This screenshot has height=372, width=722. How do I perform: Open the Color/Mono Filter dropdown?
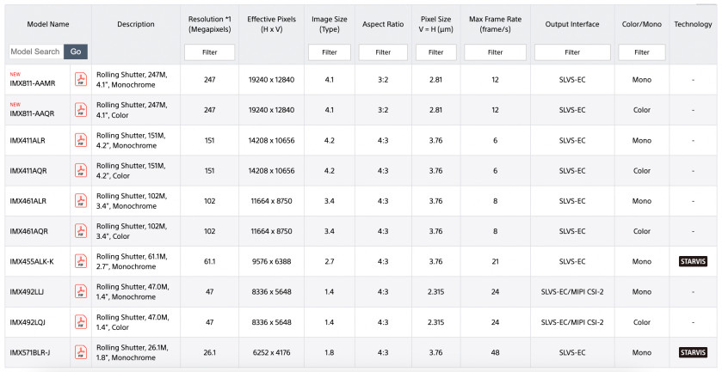pos(642,52)
